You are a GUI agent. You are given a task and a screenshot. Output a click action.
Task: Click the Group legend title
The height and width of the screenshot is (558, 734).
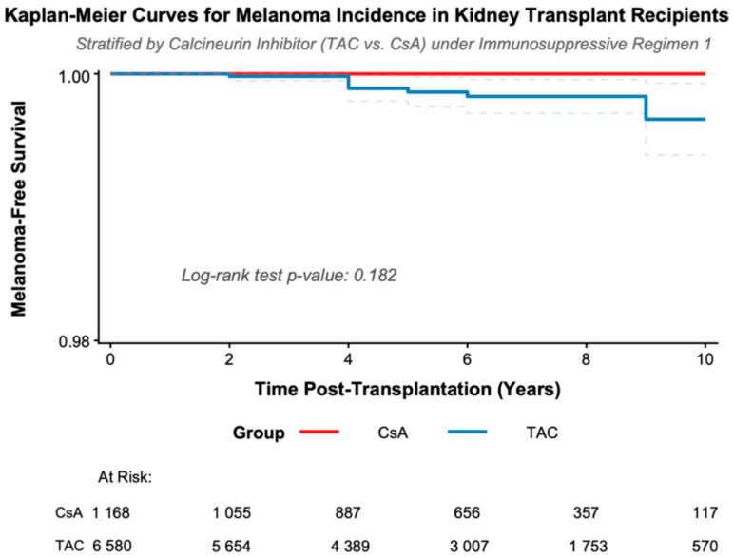[x=259, y=433]
